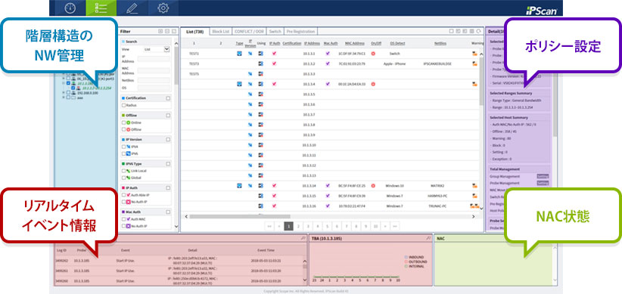
Task: Switch to the Block List tab
Action: 220,31
